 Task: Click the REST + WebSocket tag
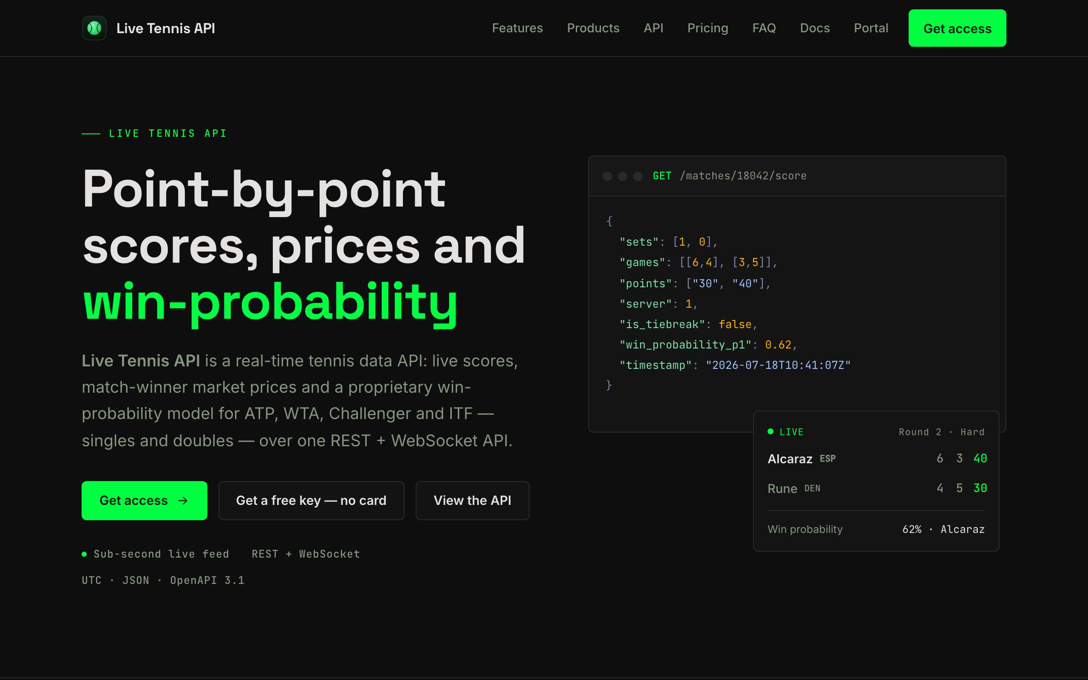pyautogui.click(x=306, y=554)
